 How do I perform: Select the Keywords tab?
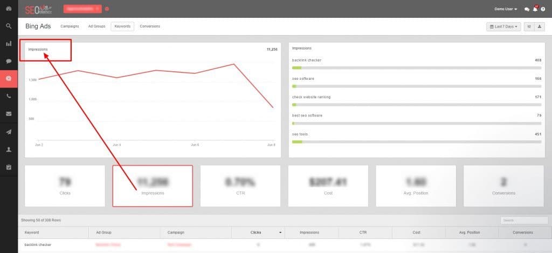click(122, 26)
